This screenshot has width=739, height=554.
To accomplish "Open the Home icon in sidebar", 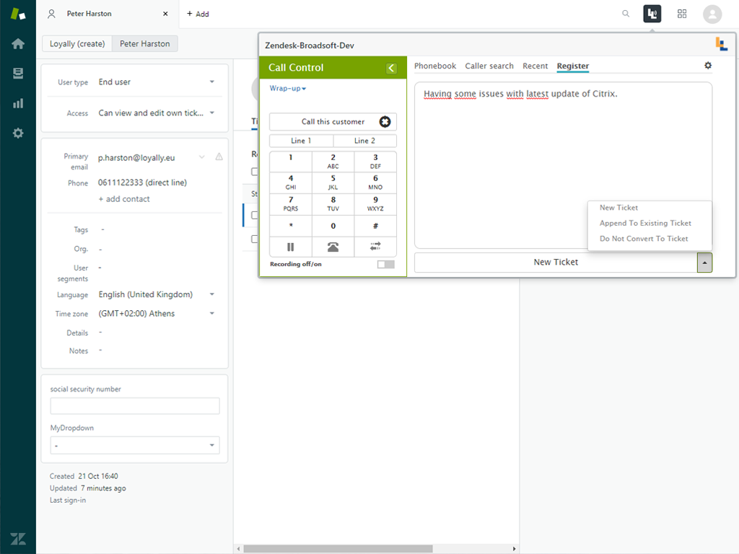I will (x=18, y=44).
